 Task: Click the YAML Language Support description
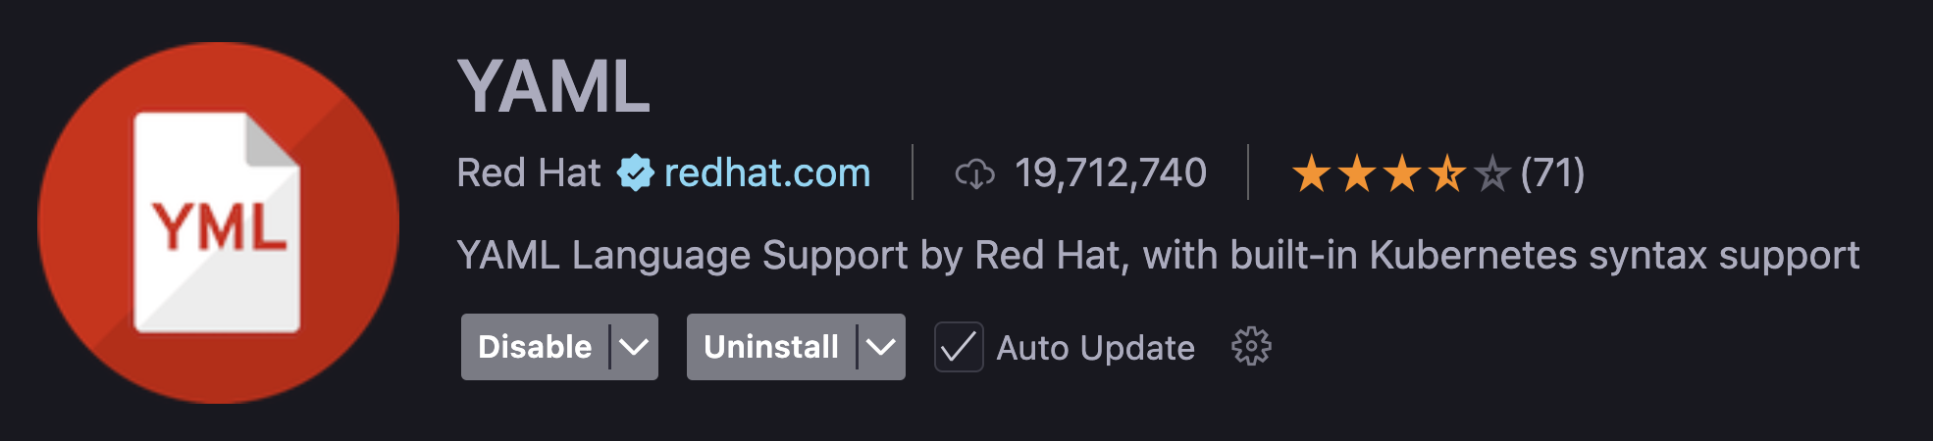[x=1158, y=256]
